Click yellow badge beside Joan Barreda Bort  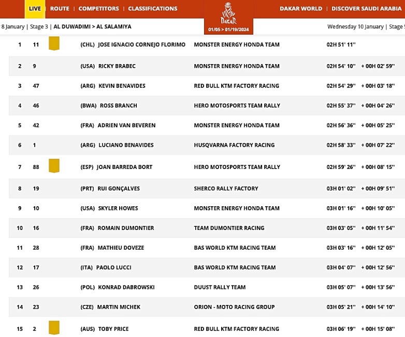54,166
